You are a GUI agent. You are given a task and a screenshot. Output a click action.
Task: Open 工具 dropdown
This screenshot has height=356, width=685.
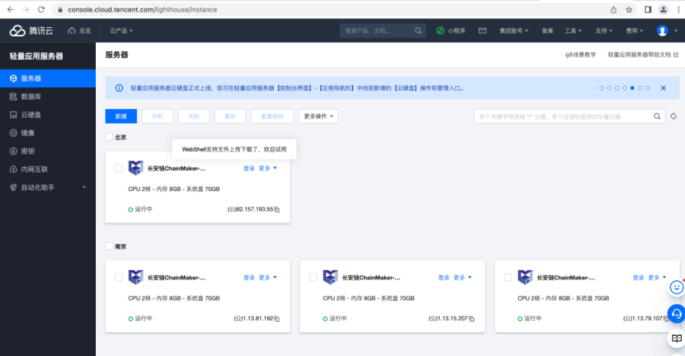coord(573,30)
